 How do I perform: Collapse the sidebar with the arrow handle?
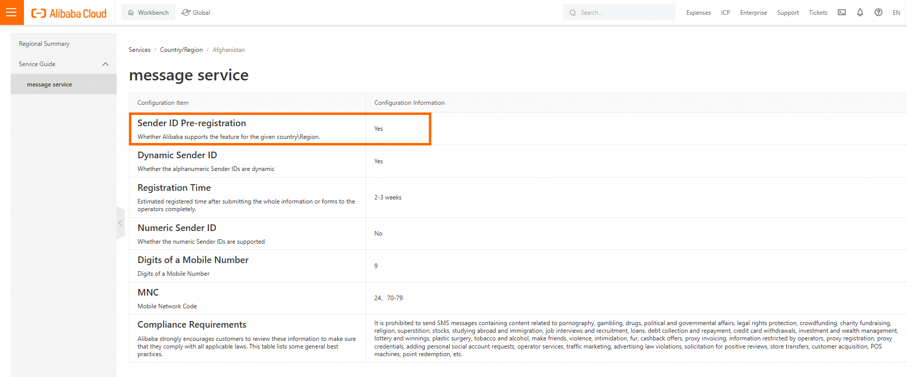pos(120,223)
